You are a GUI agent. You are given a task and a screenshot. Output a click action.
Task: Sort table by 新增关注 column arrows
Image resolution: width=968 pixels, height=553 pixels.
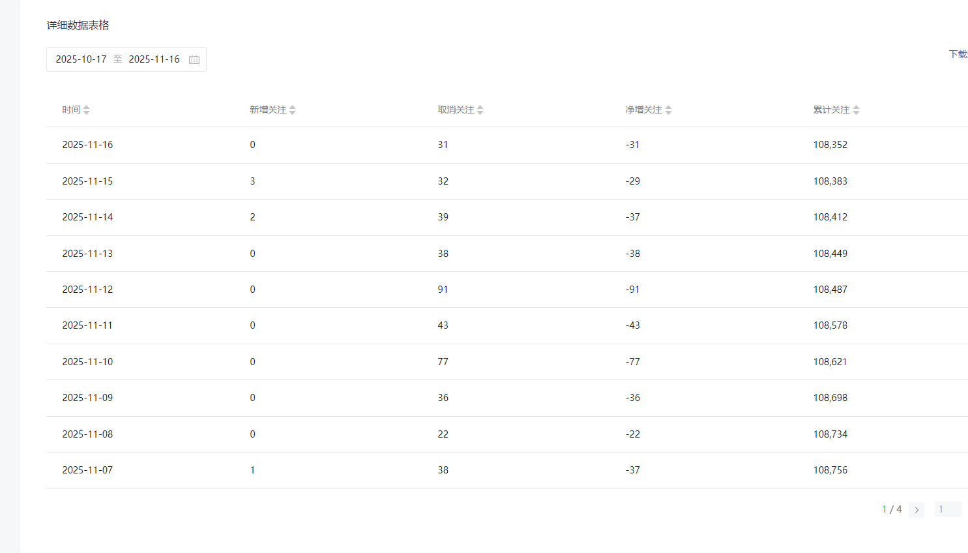(293, 110)
